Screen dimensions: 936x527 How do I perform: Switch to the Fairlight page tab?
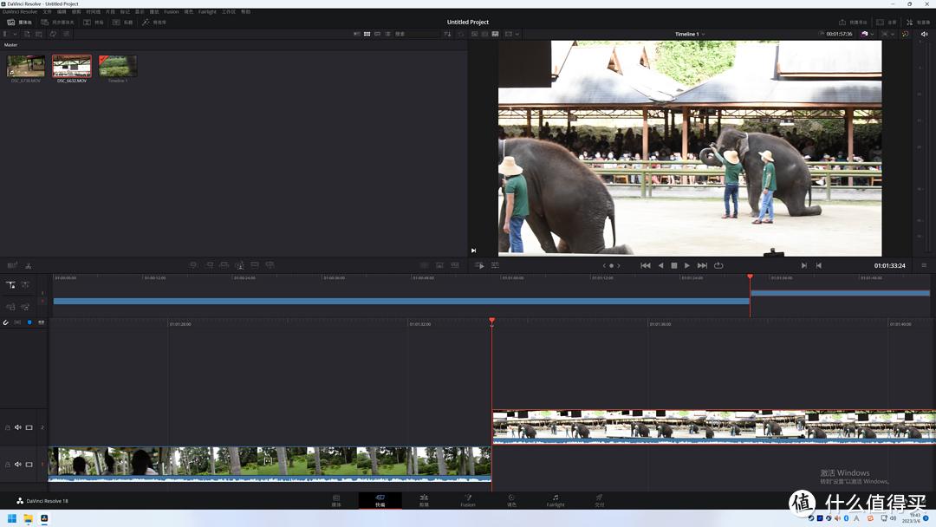tap(556, 500)
